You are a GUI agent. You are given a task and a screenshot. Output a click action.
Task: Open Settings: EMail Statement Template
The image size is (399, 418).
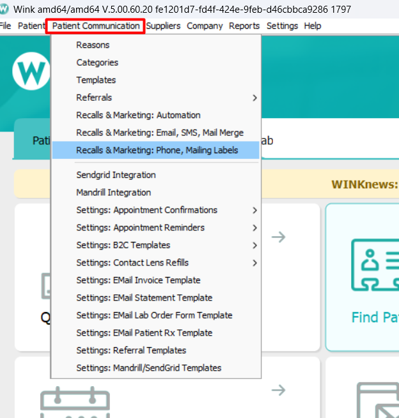pyautogui.click(x=156, y=298)
